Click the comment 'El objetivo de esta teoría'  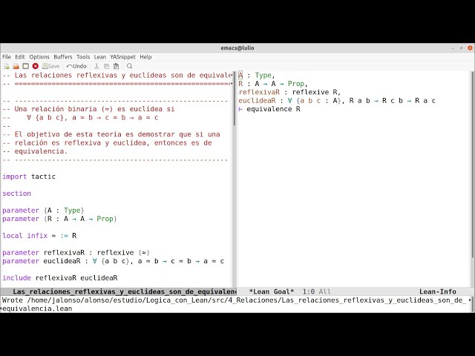(x=111, y=134)
